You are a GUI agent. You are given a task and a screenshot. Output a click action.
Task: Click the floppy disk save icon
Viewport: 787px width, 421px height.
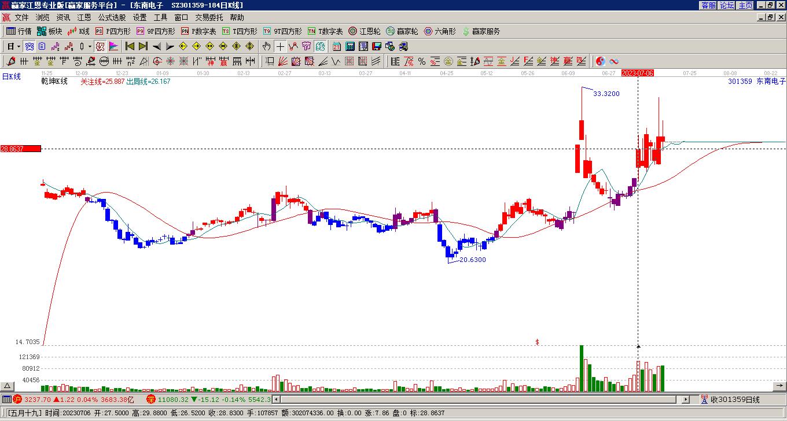click(x=377, y=46)
